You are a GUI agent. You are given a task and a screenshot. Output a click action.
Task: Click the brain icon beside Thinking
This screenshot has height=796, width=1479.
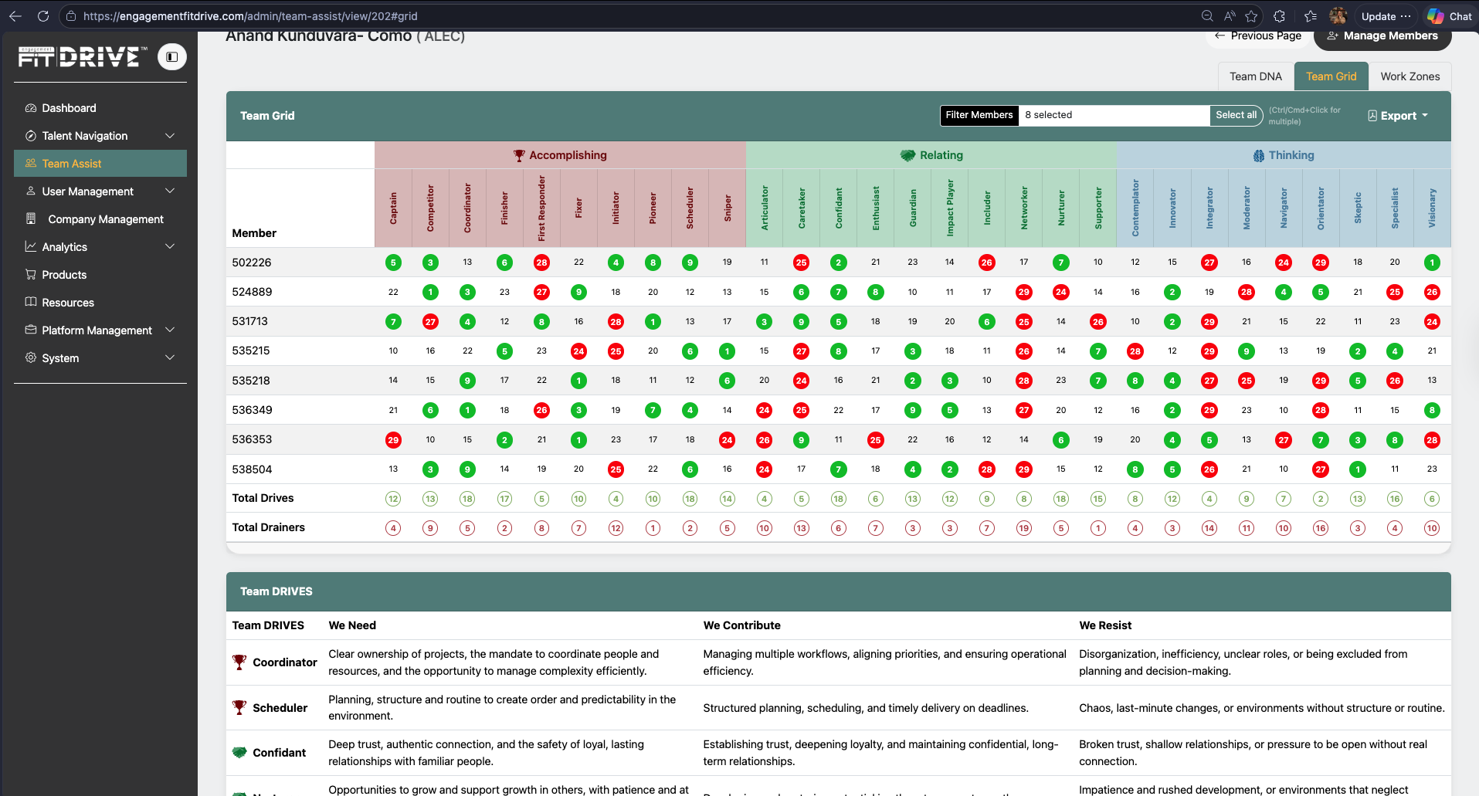1259,155
